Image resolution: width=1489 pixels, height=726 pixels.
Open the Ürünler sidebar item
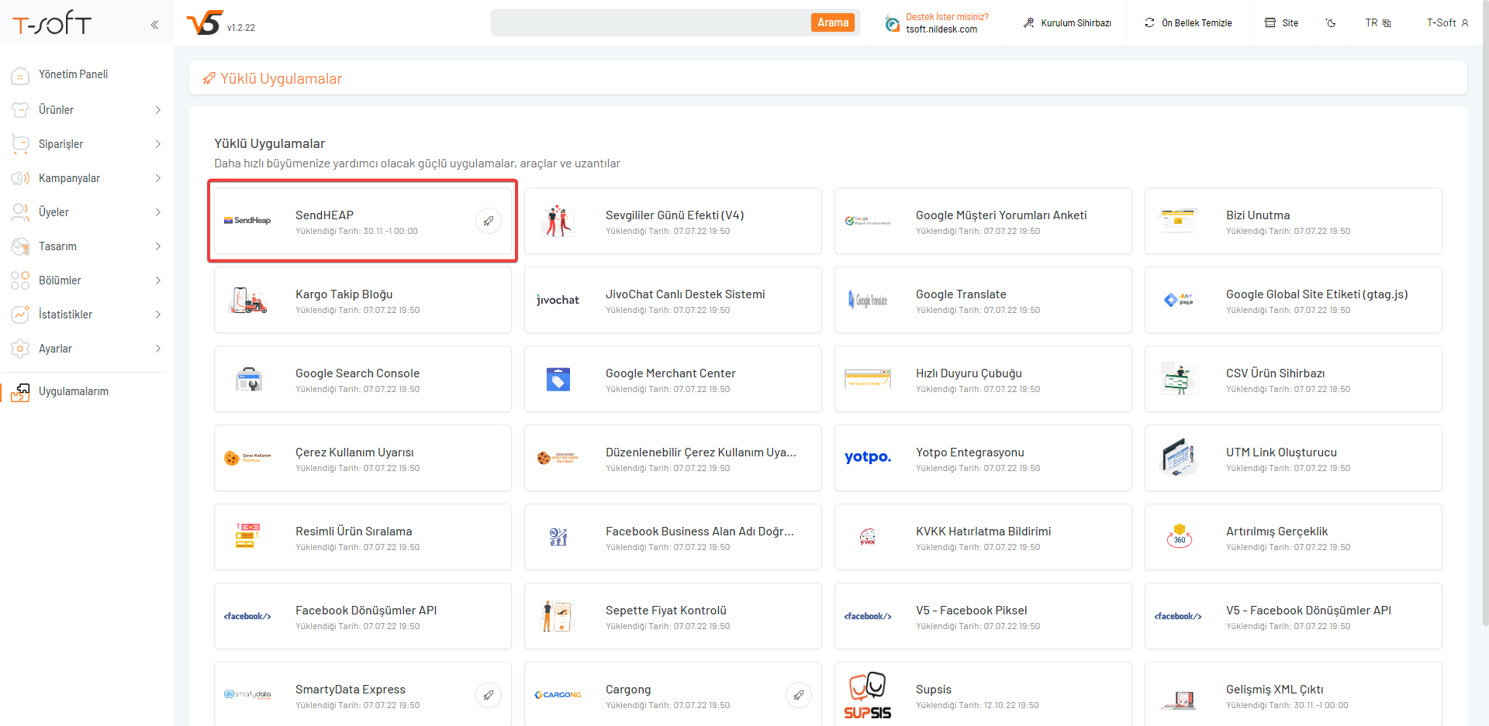click(x=87, y=110)
